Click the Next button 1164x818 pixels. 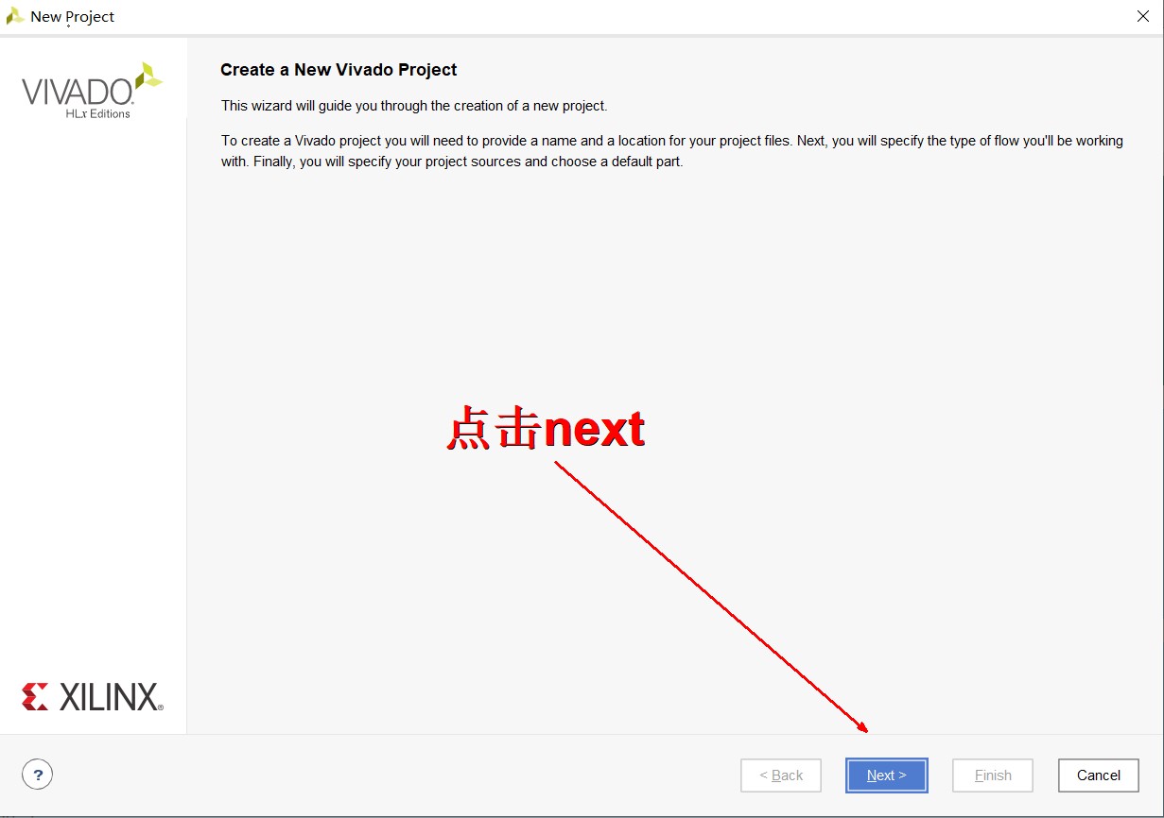click(x=886, y=775)
